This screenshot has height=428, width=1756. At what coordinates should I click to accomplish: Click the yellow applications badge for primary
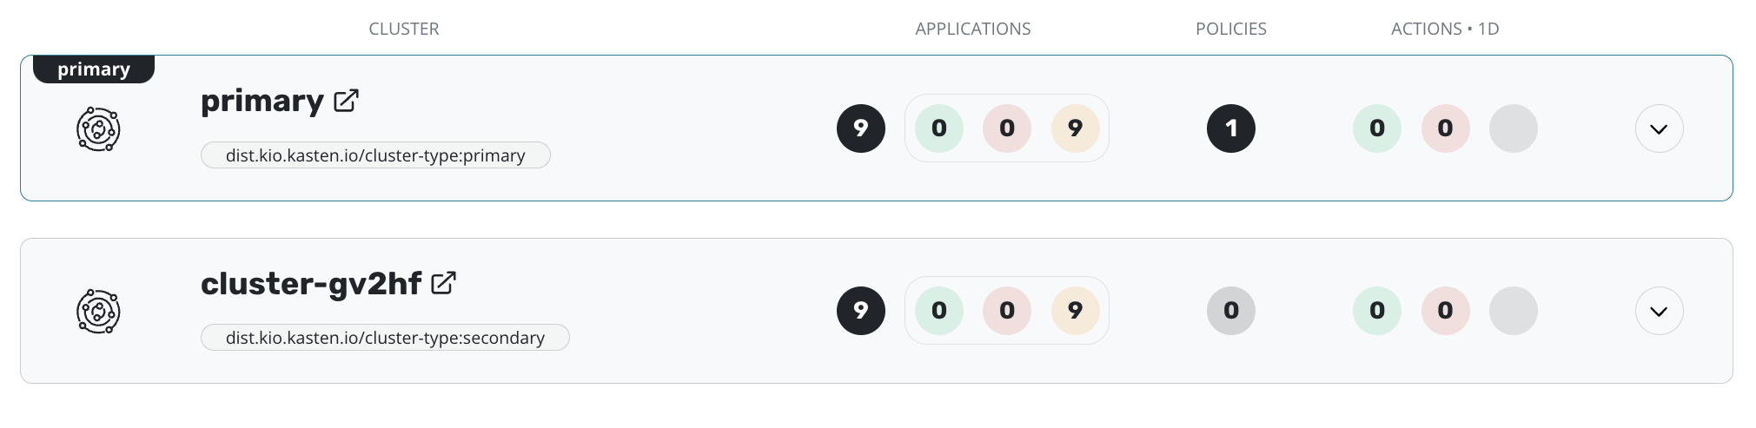[x=1075, y=128]
